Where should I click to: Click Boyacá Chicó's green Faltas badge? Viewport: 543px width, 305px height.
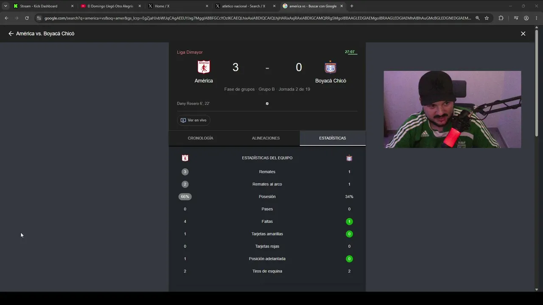click(349, 222)
